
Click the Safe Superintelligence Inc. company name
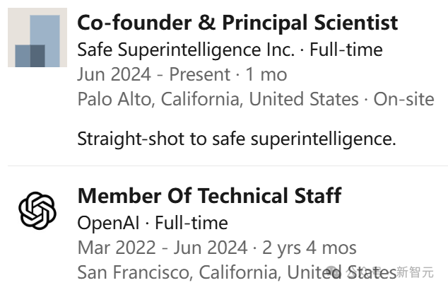(186, 50)
